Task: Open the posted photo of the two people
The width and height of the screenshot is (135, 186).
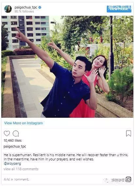Action: point(67,67)
